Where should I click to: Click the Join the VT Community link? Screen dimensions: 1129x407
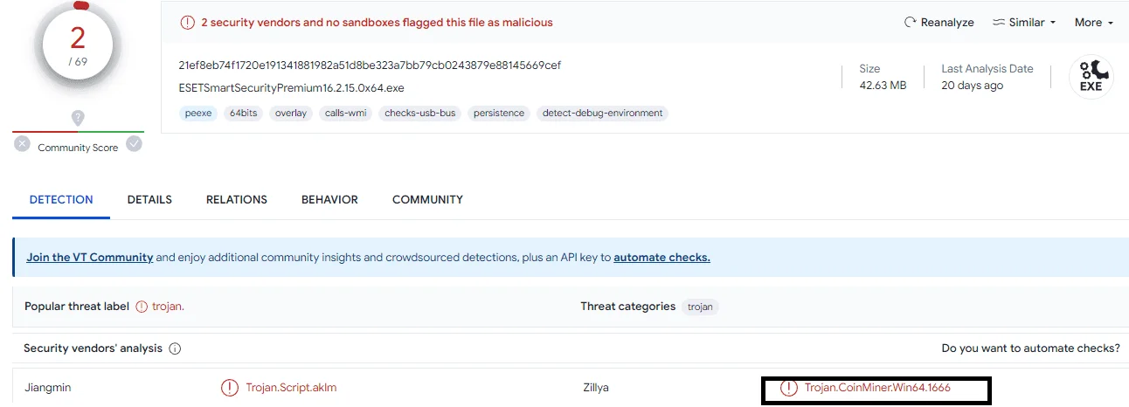click(90, 258)
